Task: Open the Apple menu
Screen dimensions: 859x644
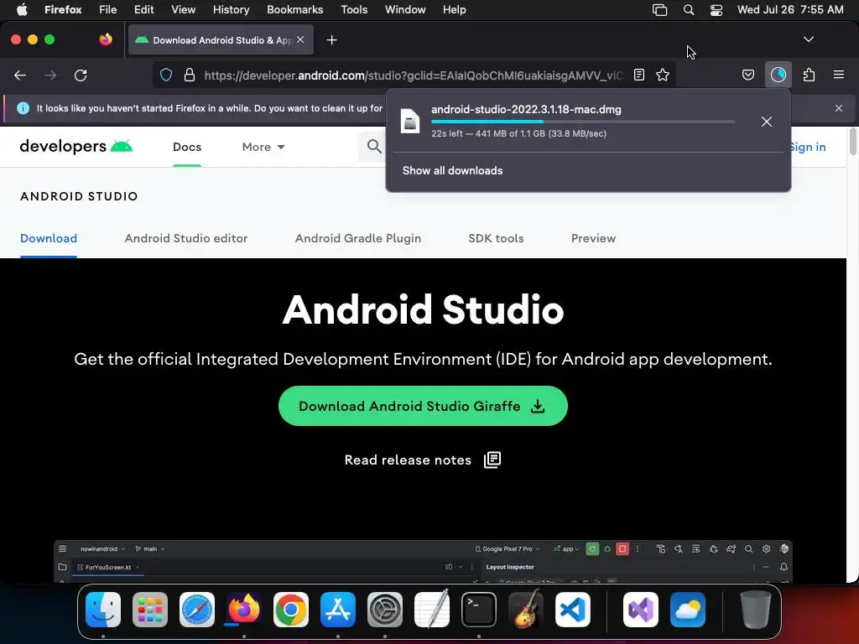Action: tap(22, 9)
